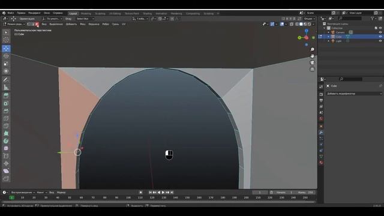
Task: Select the Rip Region tool
Action: coord(6,179)
